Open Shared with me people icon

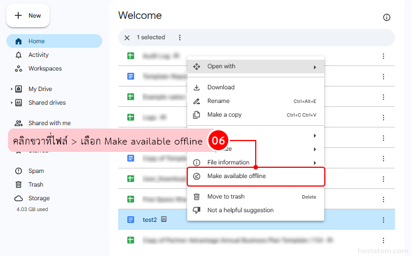coord(18,123)
